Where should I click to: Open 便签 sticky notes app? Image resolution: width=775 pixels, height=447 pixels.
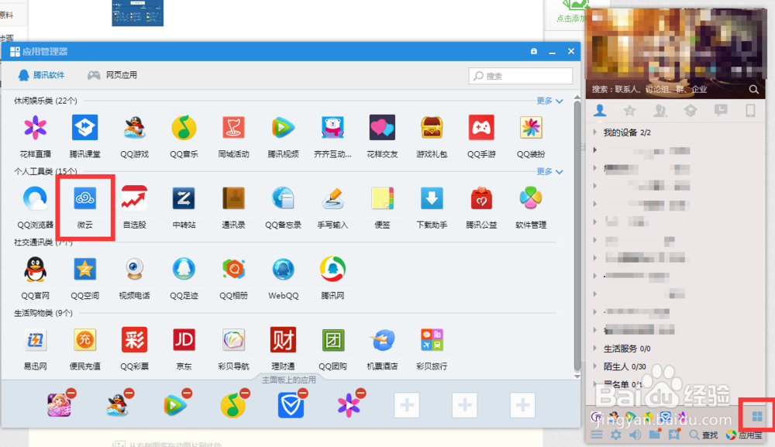coord(382,198)
